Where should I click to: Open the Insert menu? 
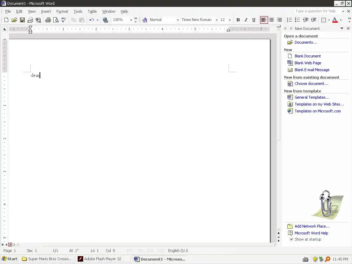(46, 11)
